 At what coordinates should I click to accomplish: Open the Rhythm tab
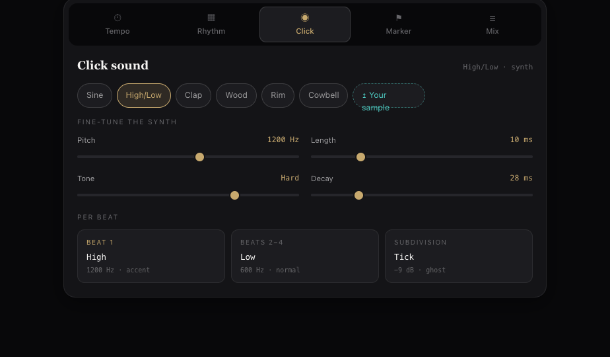(211, 24)
